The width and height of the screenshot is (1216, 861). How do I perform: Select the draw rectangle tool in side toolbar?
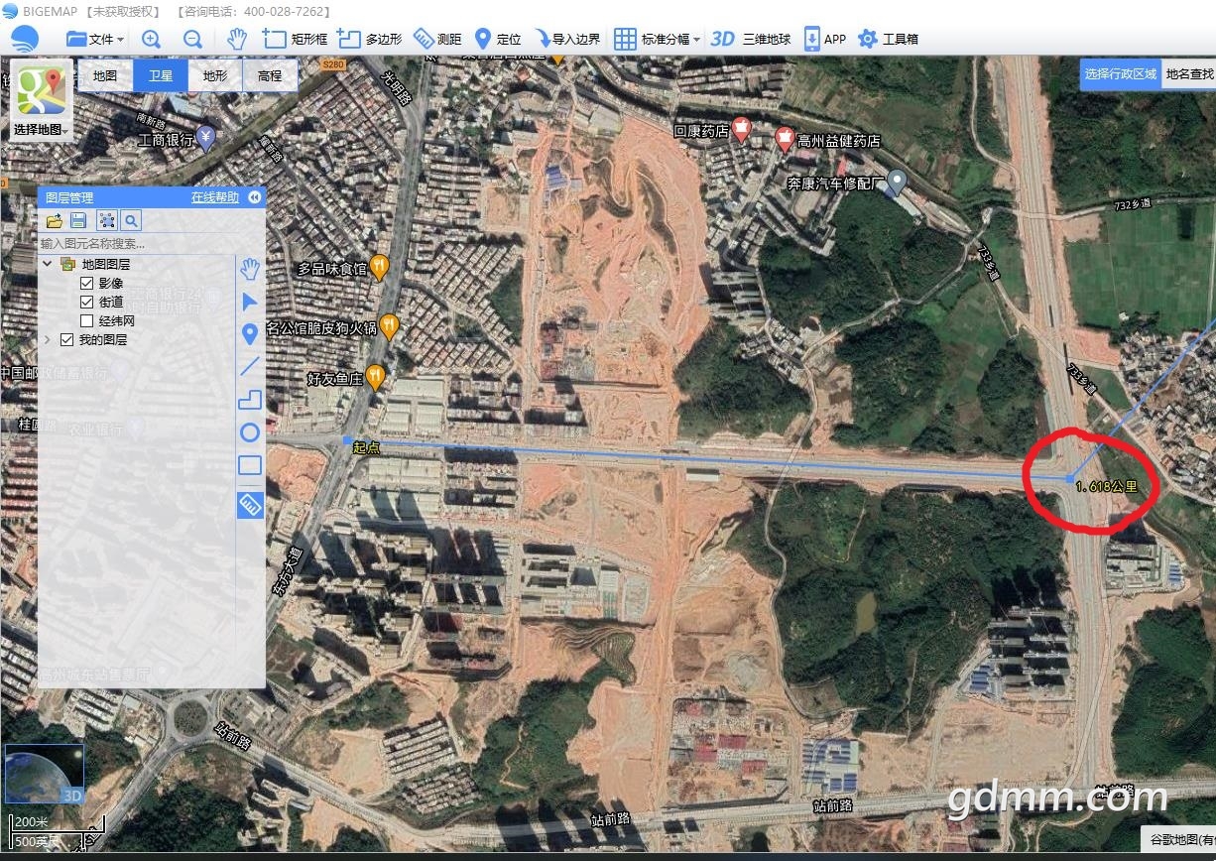tap(250, 465)
